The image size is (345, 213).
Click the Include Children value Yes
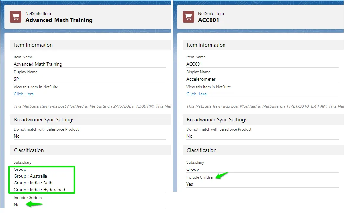190,184
